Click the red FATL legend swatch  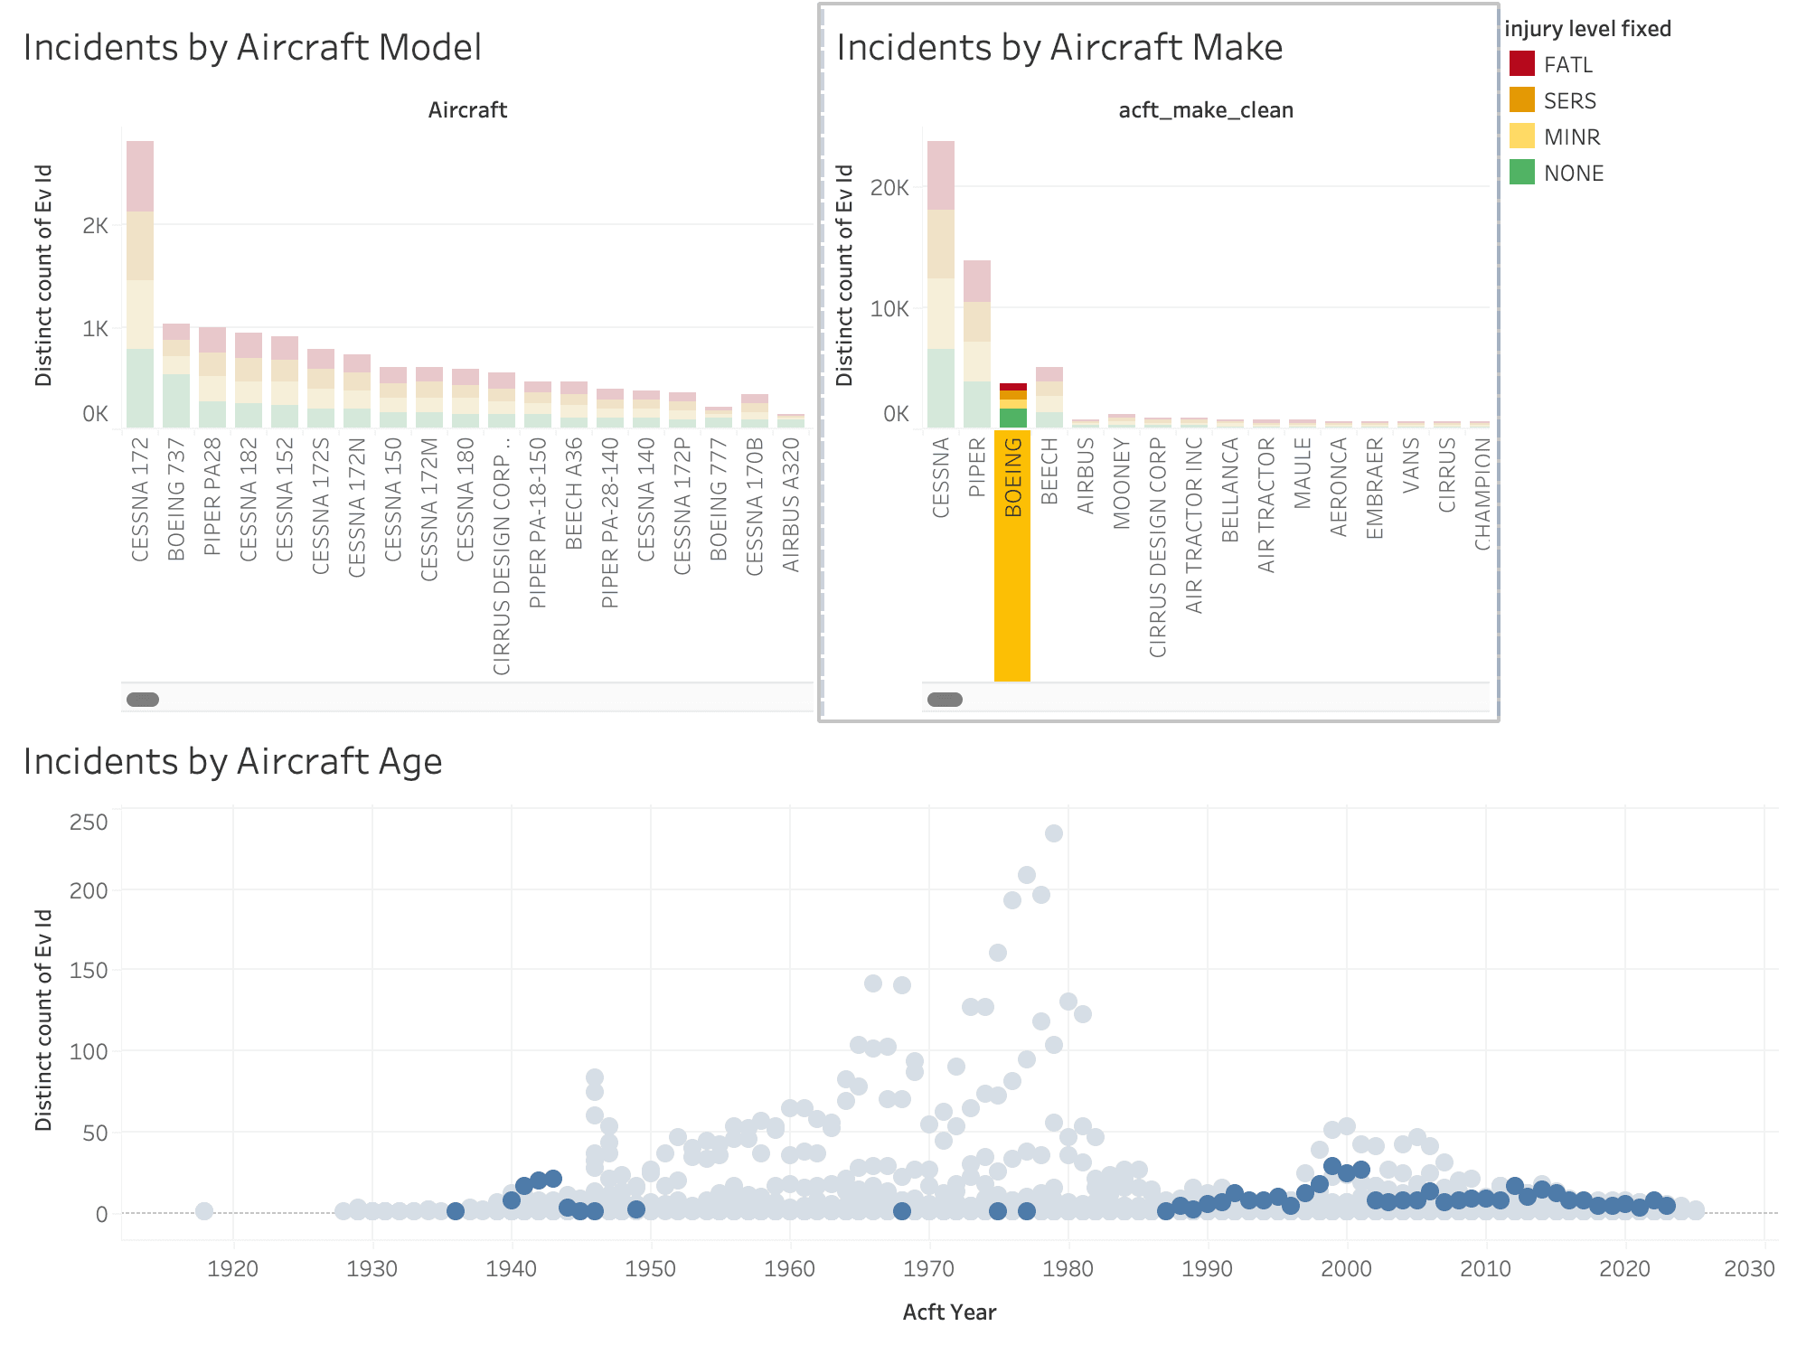[1522, 64]
